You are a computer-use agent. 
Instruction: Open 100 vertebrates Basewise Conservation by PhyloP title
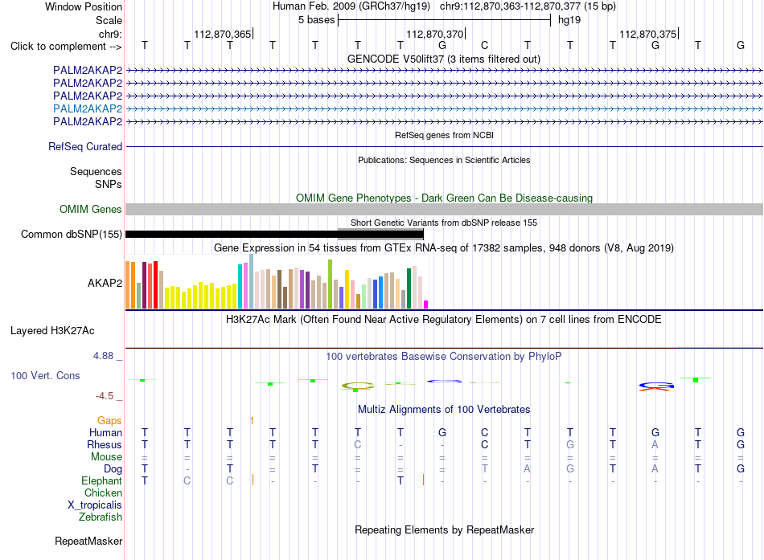443,357
